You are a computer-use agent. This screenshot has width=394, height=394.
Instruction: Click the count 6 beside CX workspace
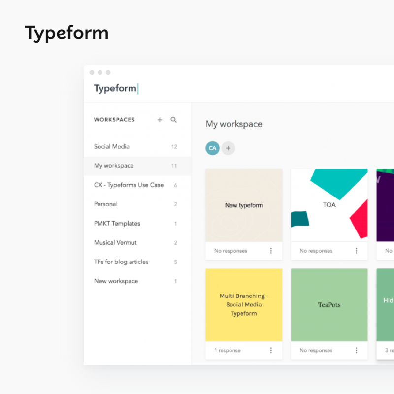[x=176, y=185]
